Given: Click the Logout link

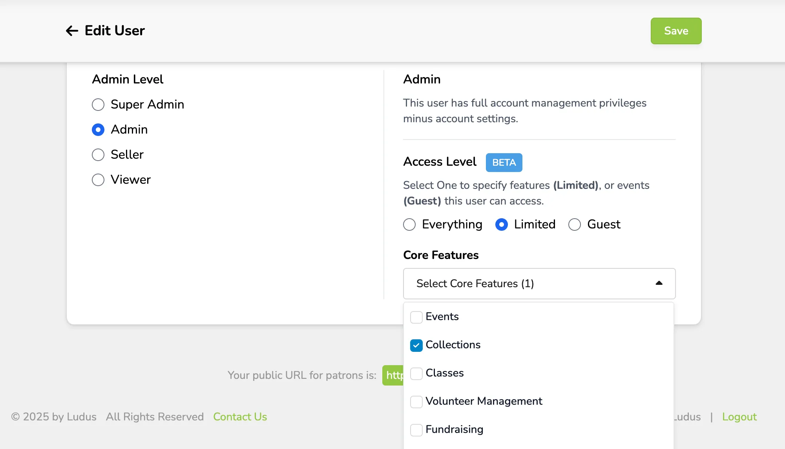Looking at the screenshot, I should click(739, 416).
